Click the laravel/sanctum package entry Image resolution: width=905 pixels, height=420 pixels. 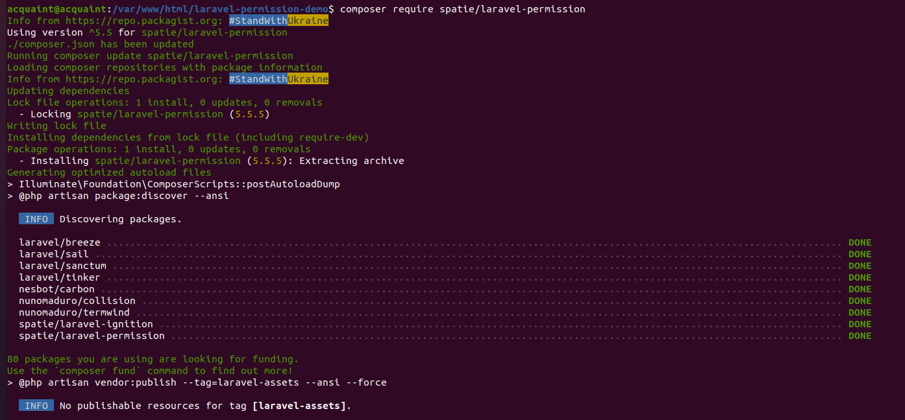pos(62,266)
